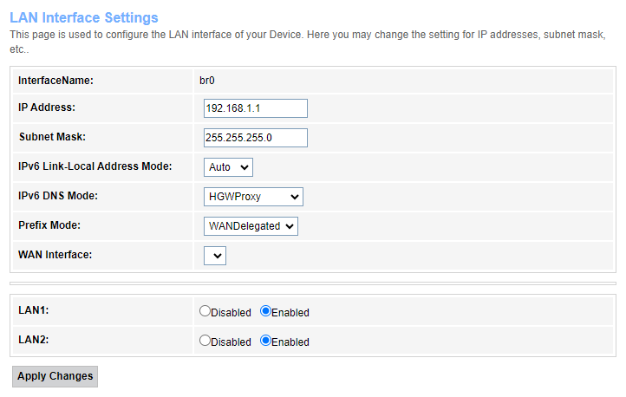
Task: Select Enabled for LAN1
Action: pos(265,311)
